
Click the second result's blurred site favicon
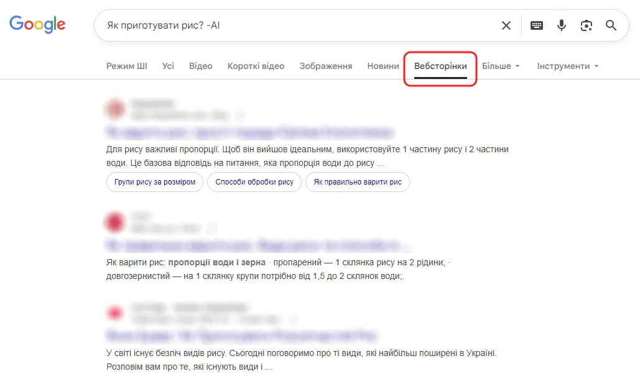[114, 222]
